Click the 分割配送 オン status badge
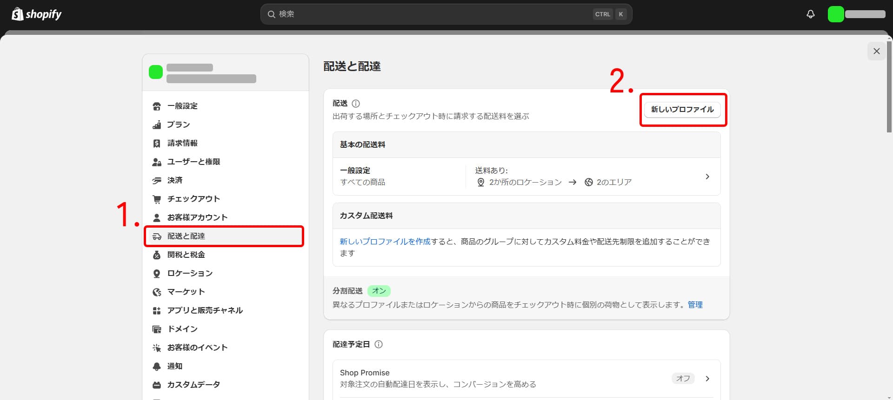This screenshot has width=893, height=400. click(x=379, y=291)
